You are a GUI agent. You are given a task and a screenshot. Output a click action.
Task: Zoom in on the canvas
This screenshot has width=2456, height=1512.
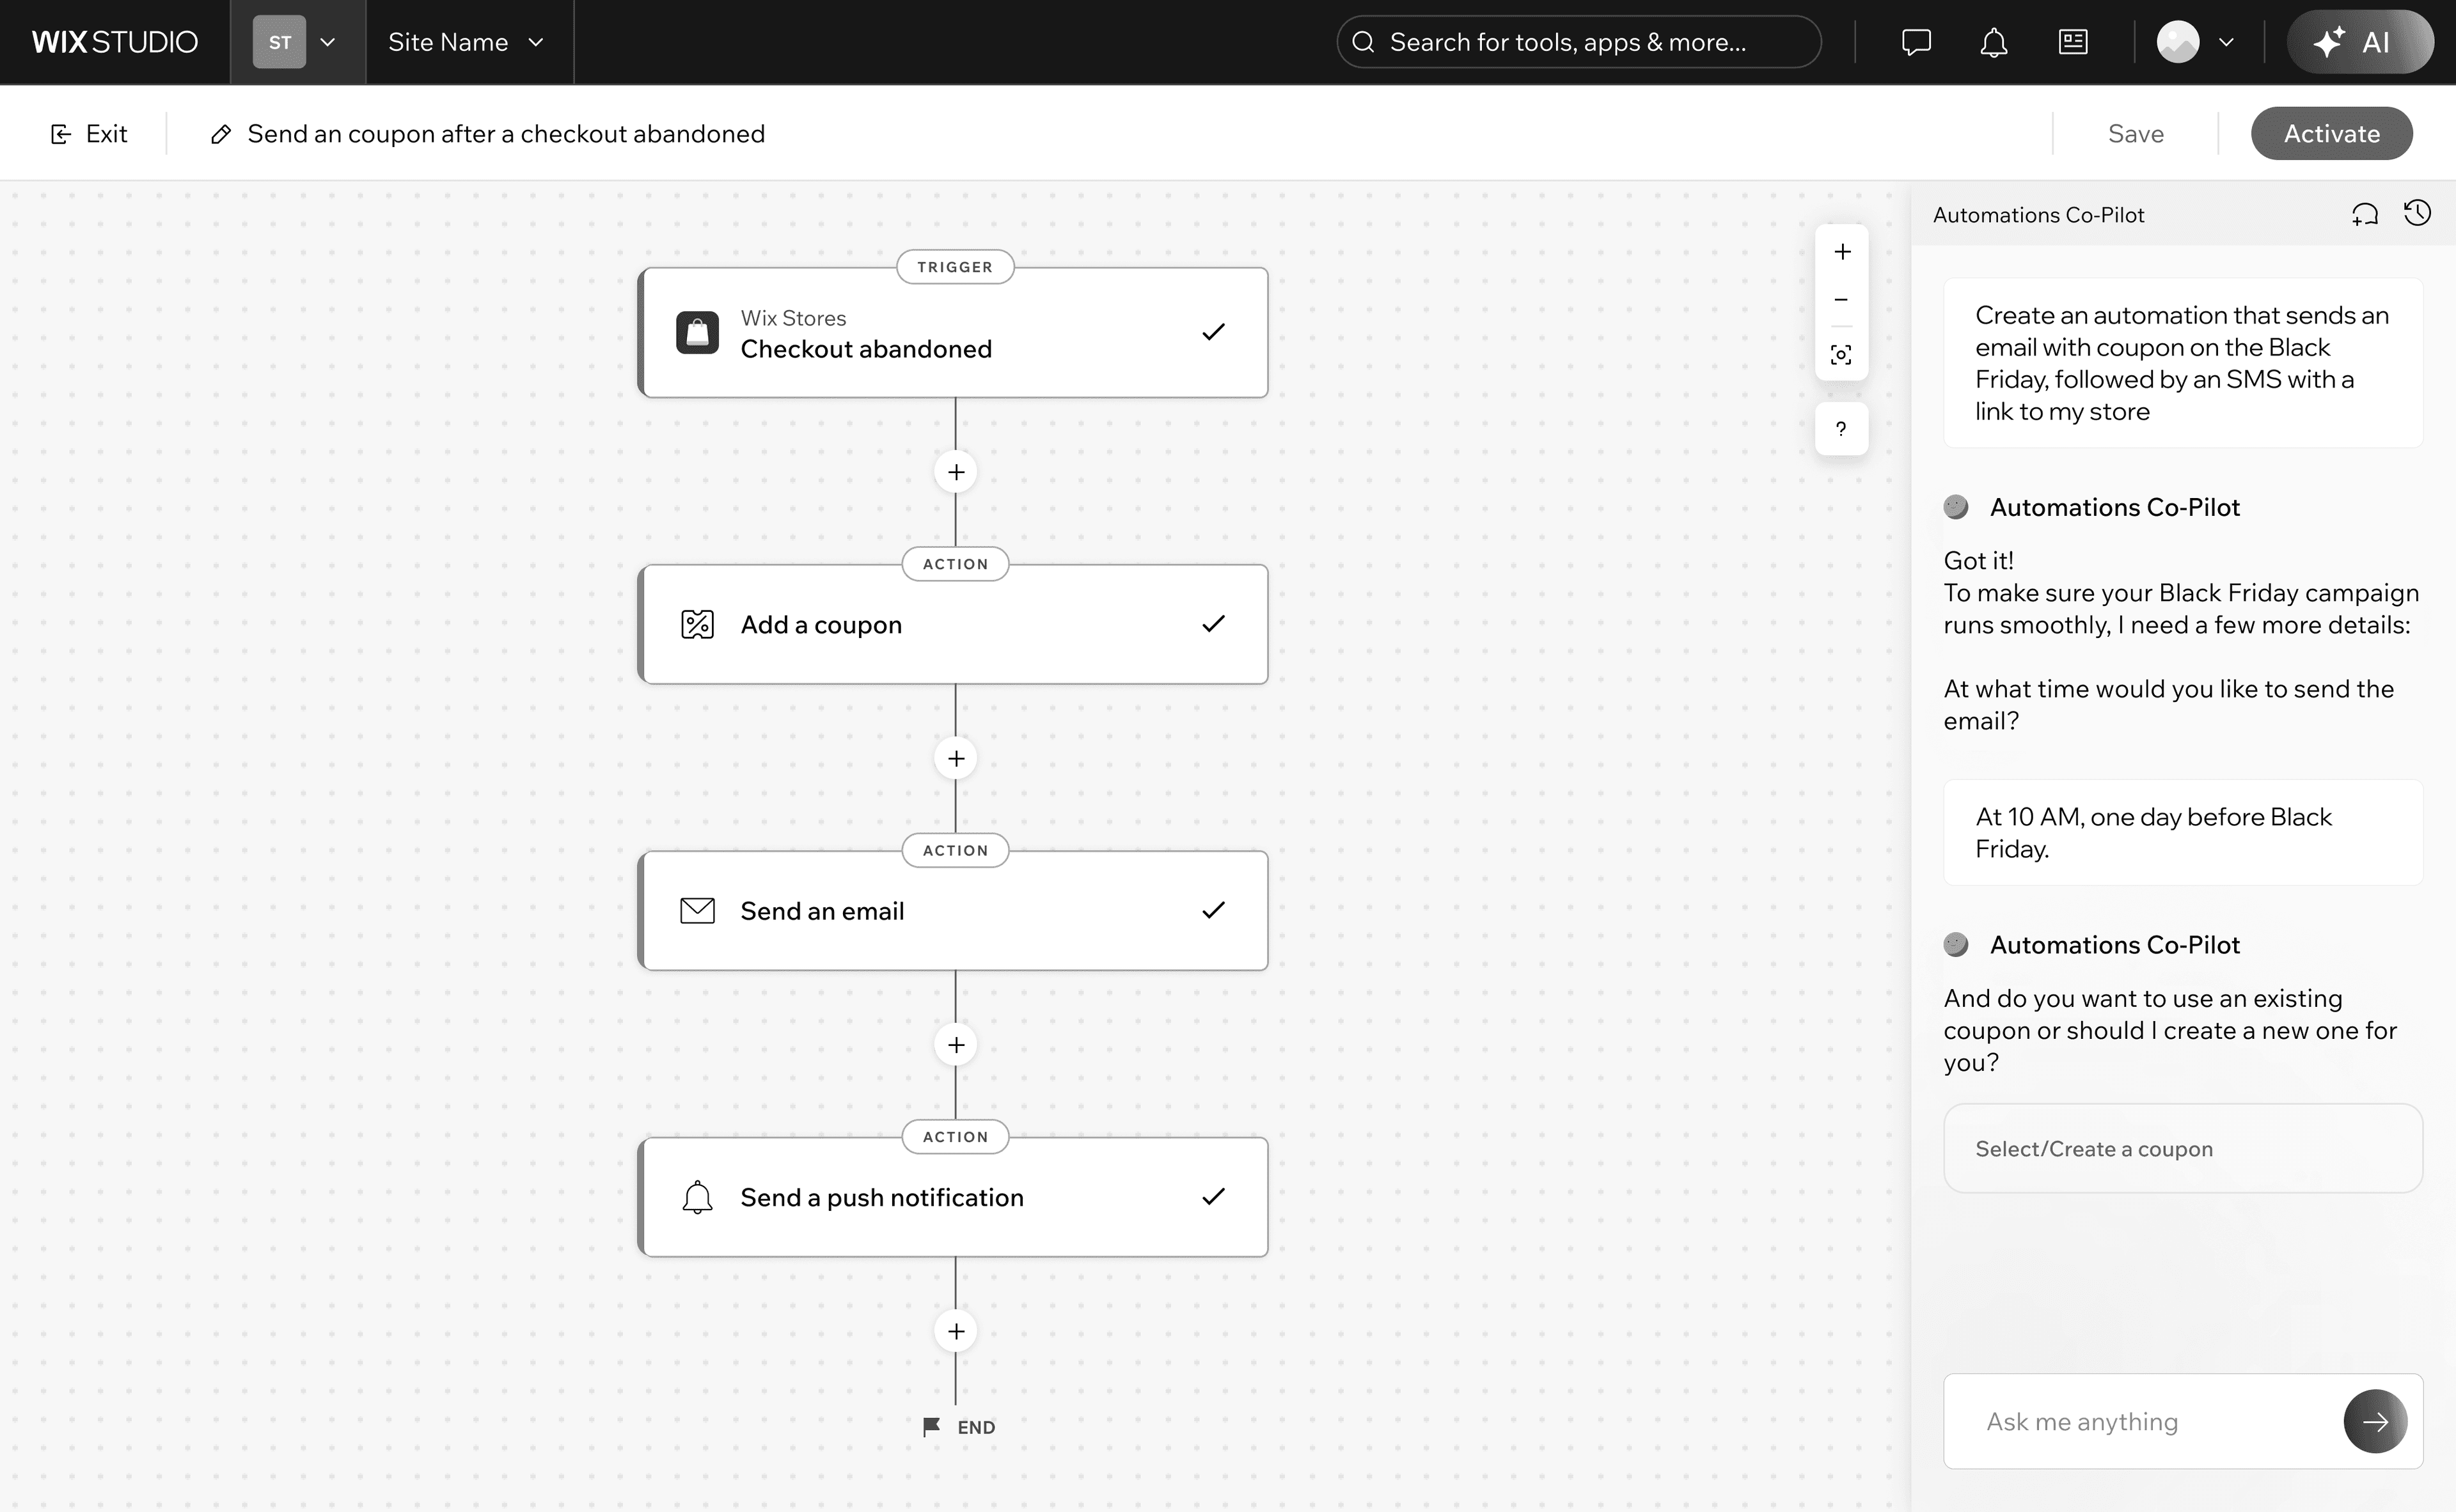[1842, 252]
